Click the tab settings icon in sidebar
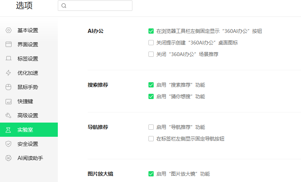This screenshot has height=182, width=301. coord(8,59)
